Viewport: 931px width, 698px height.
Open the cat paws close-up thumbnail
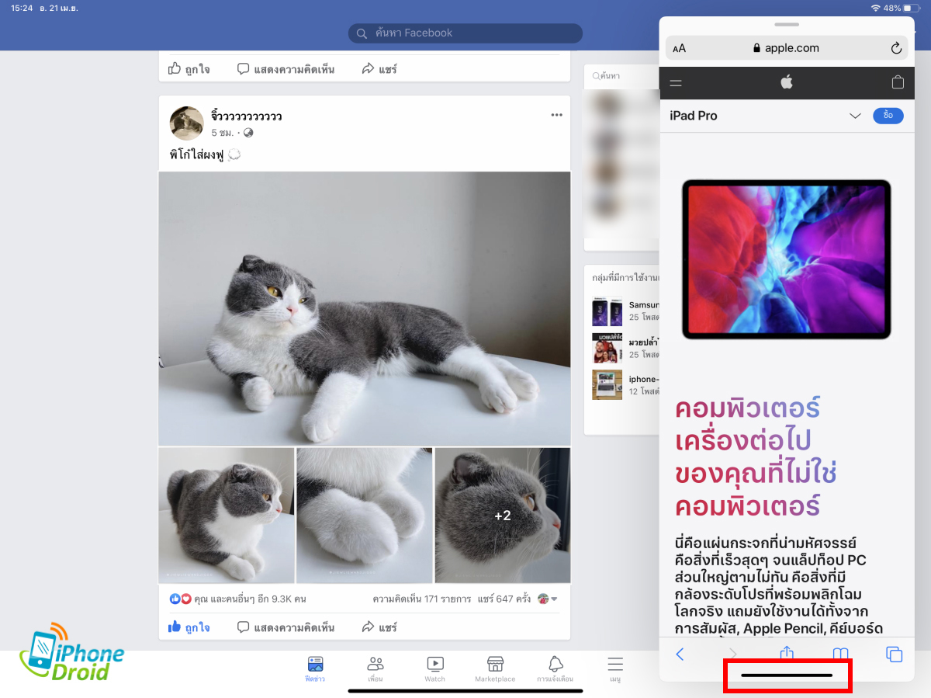365,515
